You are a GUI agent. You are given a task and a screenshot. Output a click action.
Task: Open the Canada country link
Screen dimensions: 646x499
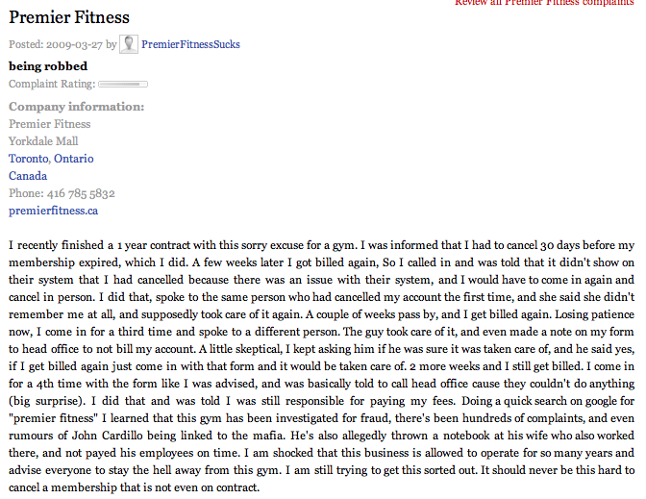click(28, 176)
